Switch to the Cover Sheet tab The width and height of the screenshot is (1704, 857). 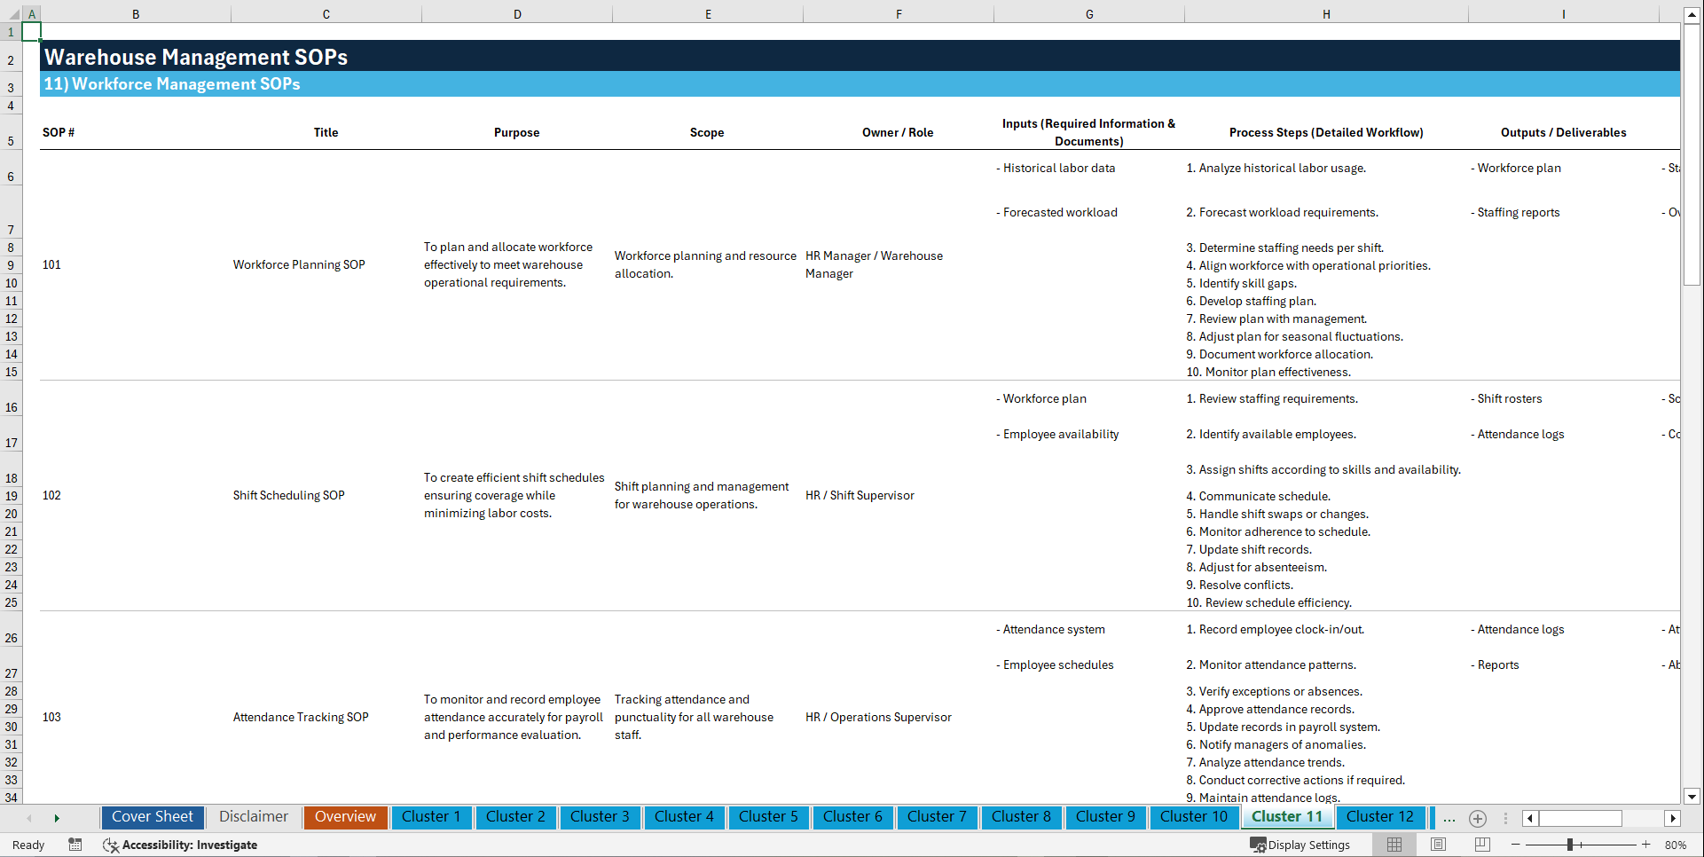point(152,817)
